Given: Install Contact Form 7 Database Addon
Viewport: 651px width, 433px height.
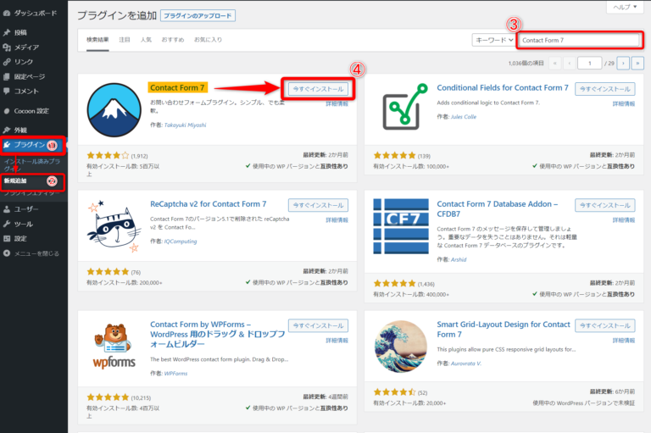Looking at the screenshot, I should [x=605, y=205].
